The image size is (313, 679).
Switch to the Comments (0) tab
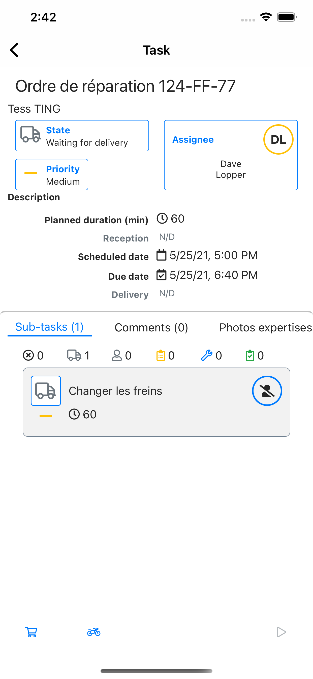click(x=151, y=327)
